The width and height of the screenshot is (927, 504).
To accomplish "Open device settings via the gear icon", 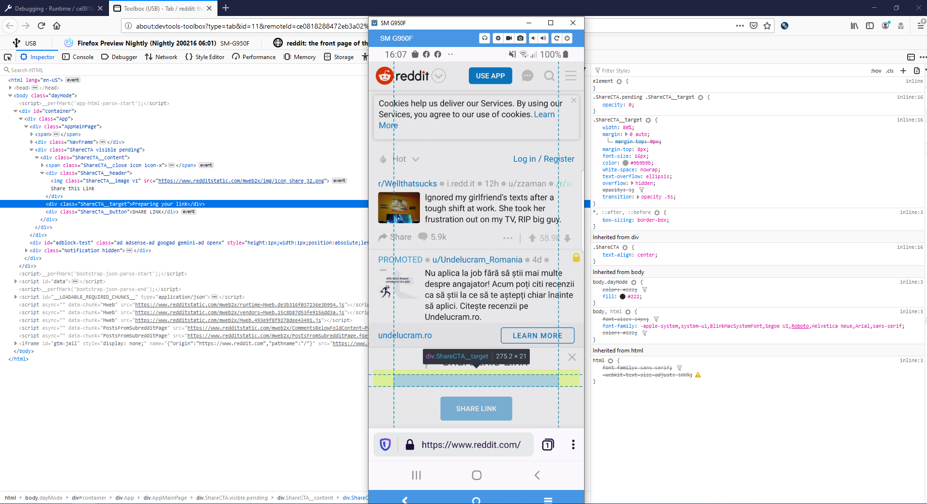I will coord(498,38).
